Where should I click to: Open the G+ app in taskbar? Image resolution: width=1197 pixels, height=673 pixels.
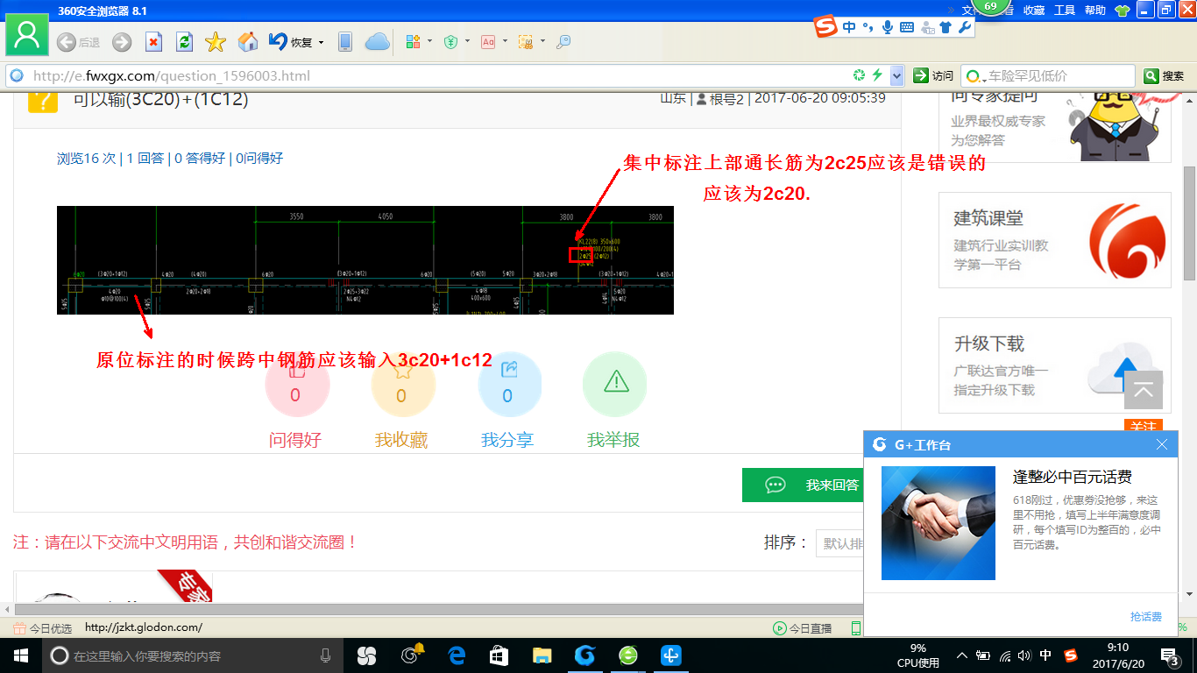(x=584, y=655)
